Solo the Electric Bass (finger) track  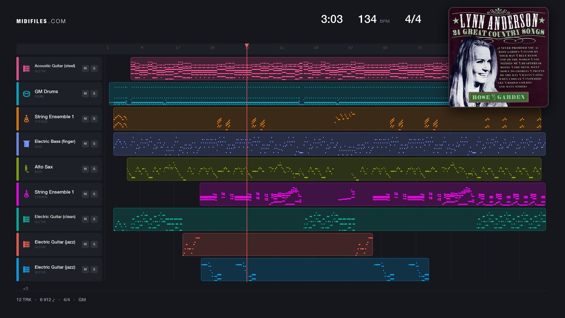click(94, 144)
